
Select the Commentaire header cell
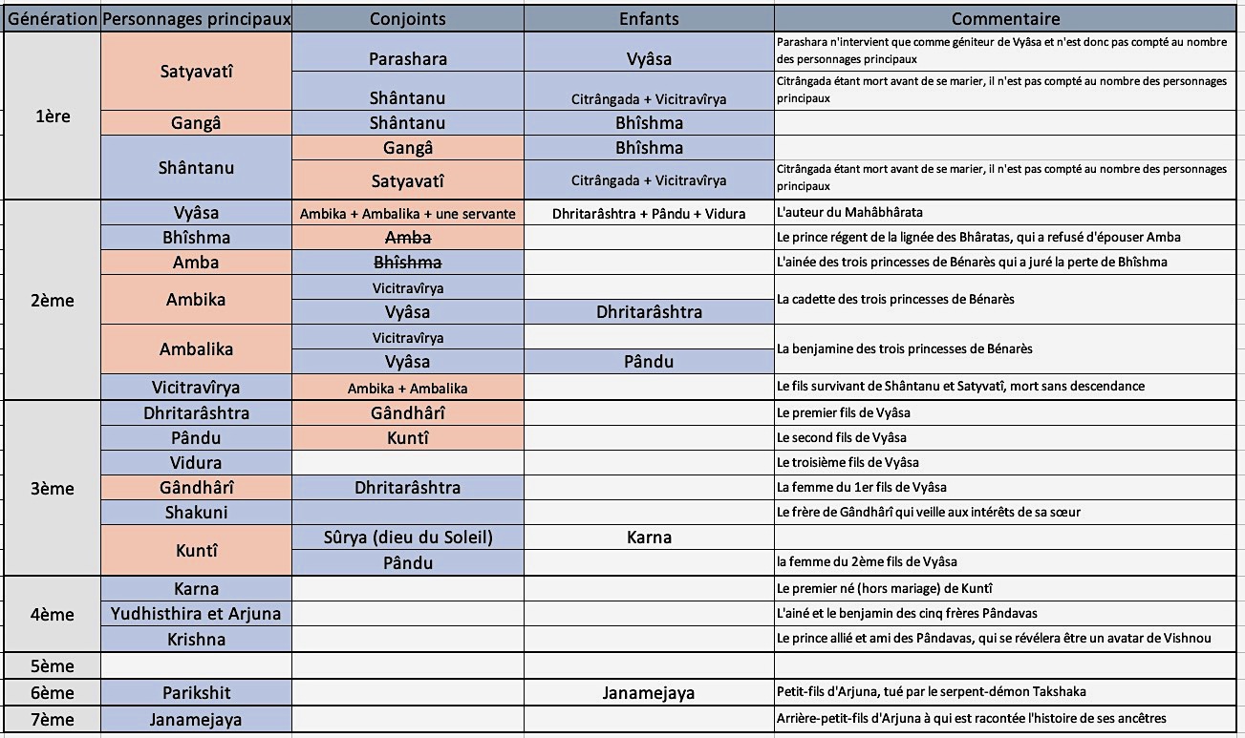[x=1006, y=18]
